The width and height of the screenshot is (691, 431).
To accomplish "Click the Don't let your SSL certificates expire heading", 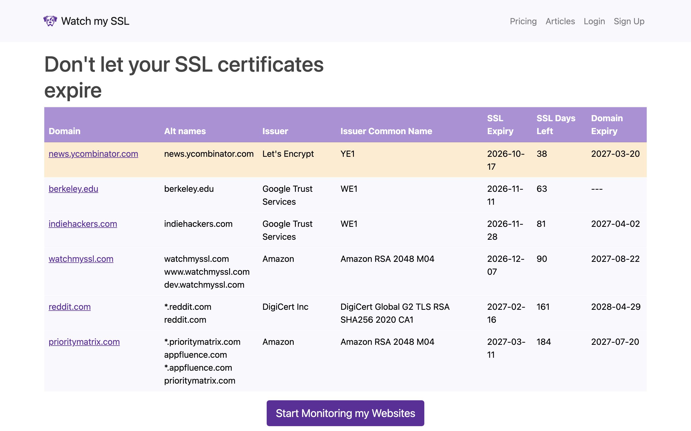I will pos(184,77).
